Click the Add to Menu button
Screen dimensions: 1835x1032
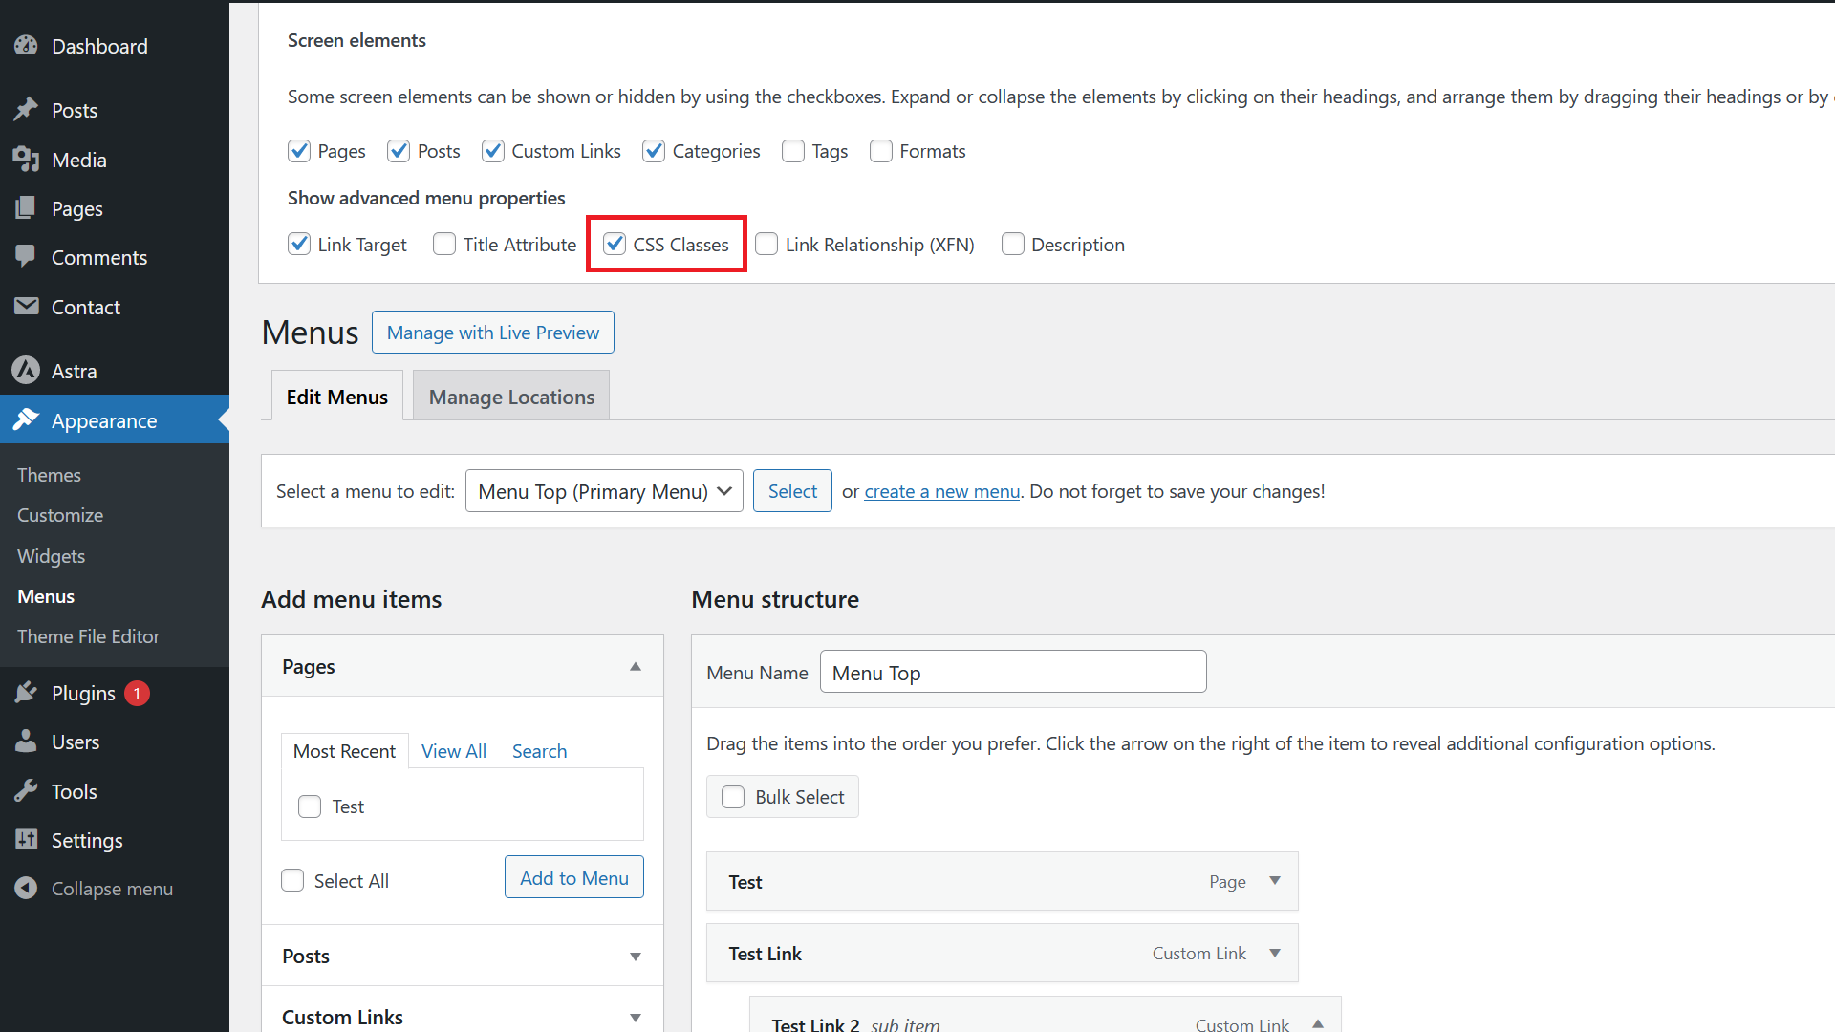pos(574,877)
